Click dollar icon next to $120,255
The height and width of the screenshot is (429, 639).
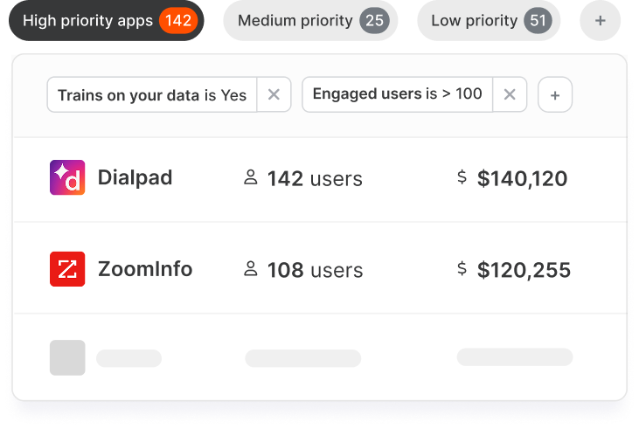click(x=462, y=268)
